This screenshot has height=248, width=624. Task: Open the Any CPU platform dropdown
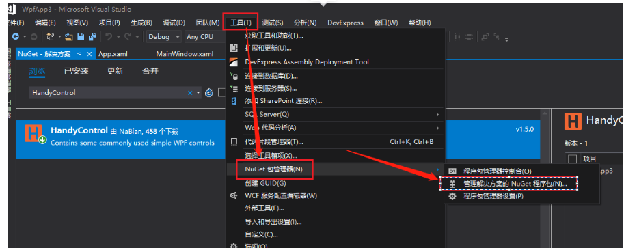pyautogui.click(x=205, y=37)
